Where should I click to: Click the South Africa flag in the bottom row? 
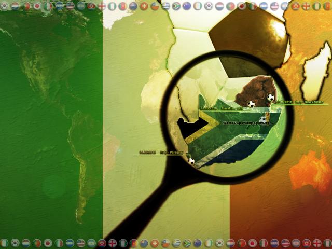187,243
